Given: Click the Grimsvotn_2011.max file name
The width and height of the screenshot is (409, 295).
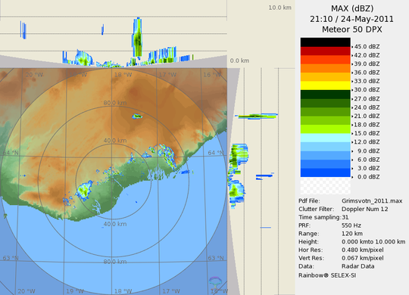Looking at the screenshot, I should pos(372,201).
